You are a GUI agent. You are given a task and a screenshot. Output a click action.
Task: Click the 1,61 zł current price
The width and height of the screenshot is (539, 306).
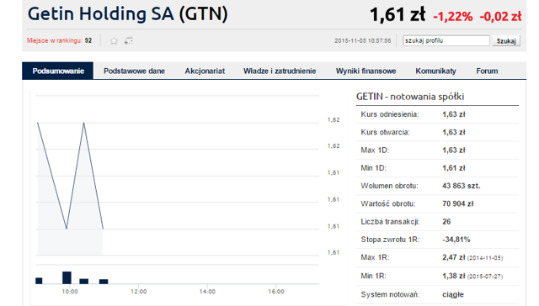click(398, 15)
